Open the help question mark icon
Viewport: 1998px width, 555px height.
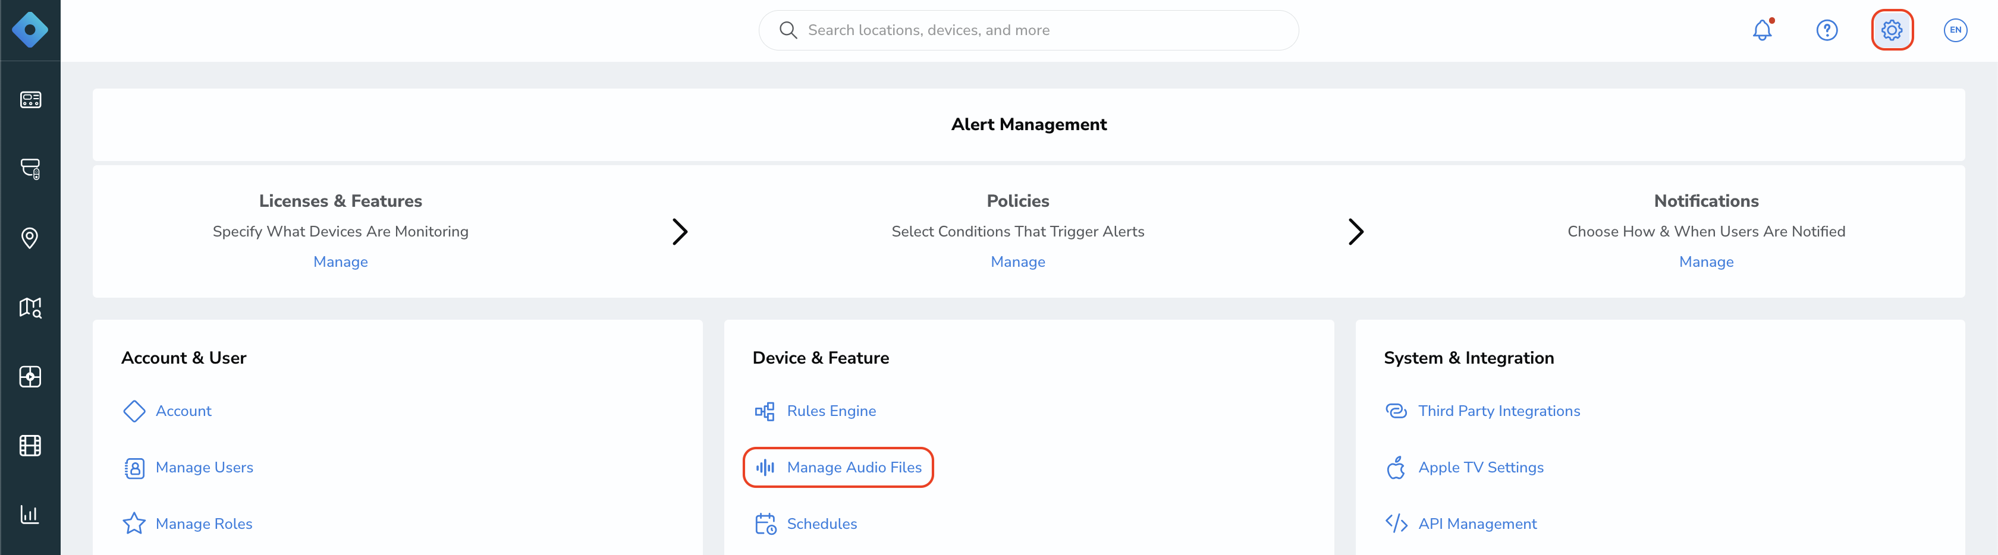(1827, 30)
